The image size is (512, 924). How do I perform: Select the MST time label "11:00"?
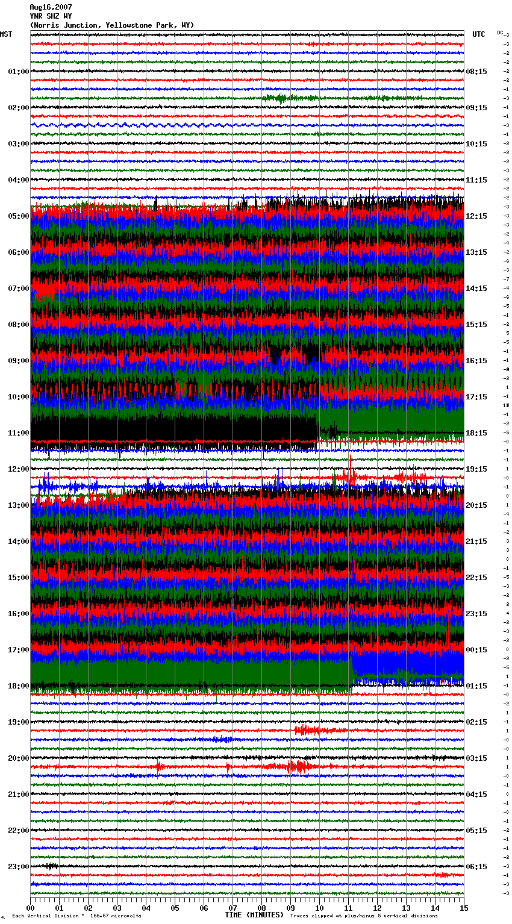tap(19, 433)
